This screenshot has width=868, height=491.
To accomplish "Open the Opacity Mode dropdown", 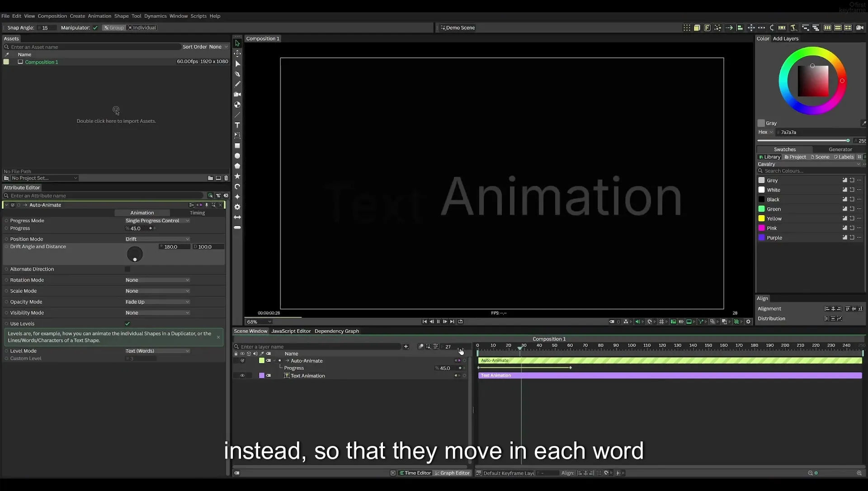I will point(157,302).
